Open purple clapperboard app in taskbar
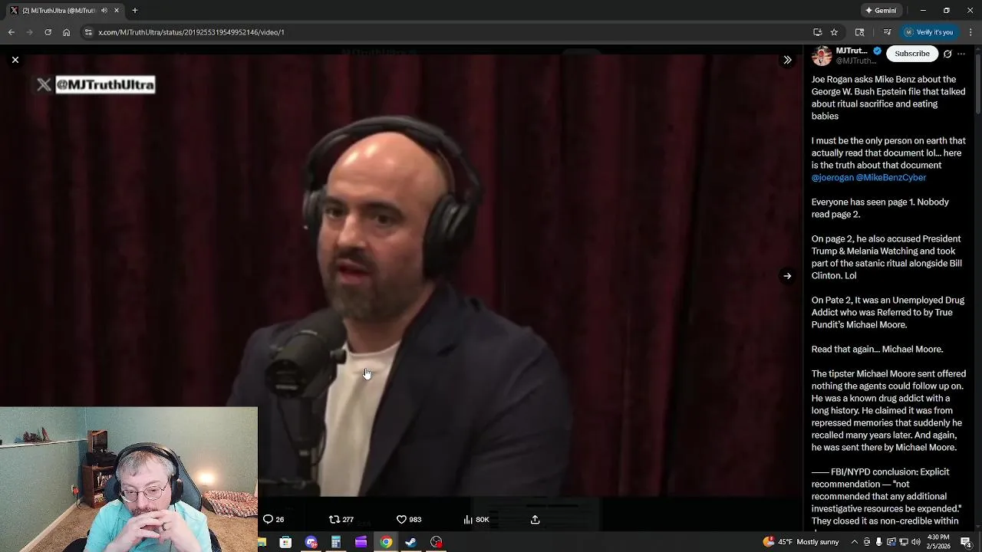982x552 pixels. [361, 542]
